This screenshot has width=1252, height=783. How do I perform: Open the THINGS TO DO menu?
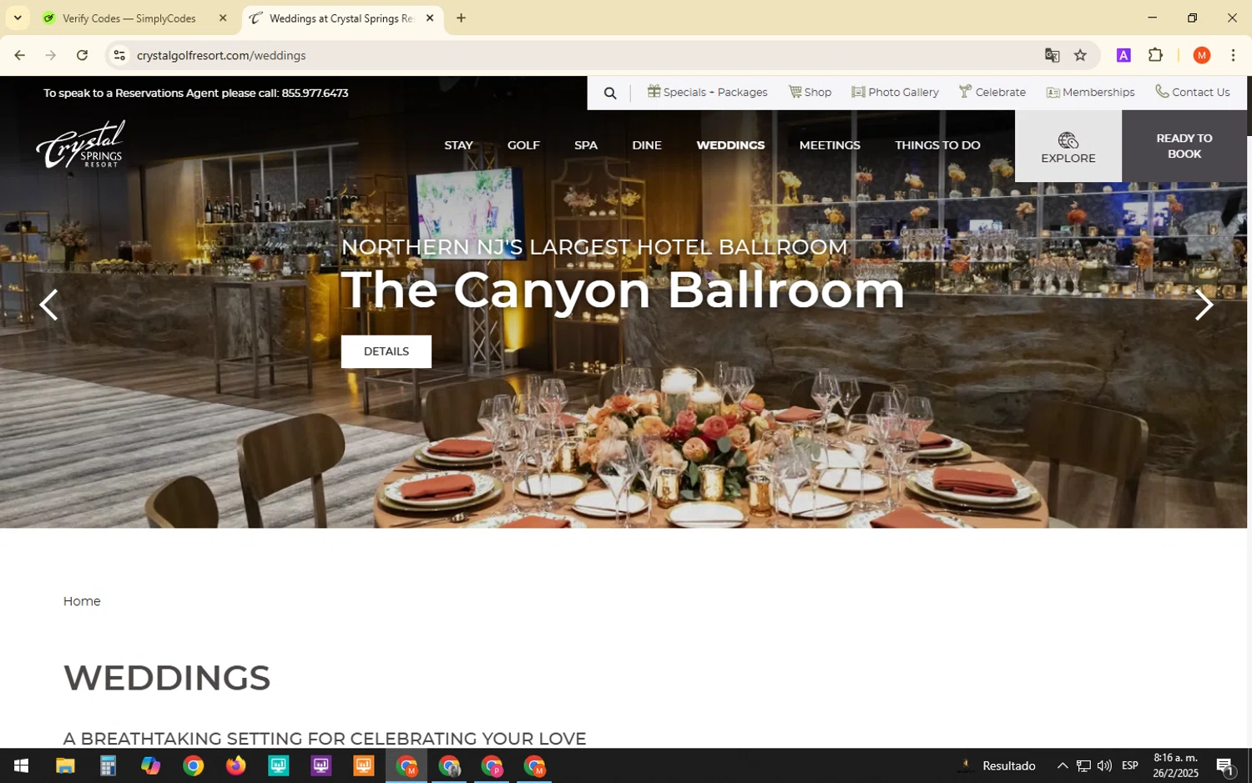tap(937, 145)
